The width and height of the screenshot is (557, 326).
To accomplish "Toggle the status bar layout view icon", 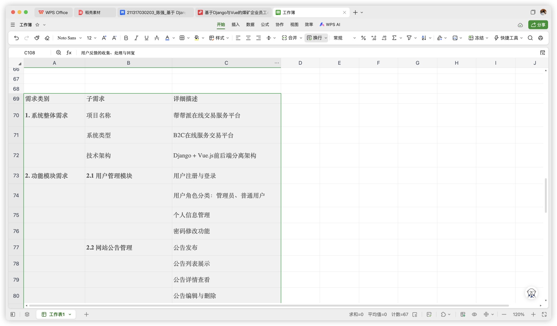I will [463, 314].
